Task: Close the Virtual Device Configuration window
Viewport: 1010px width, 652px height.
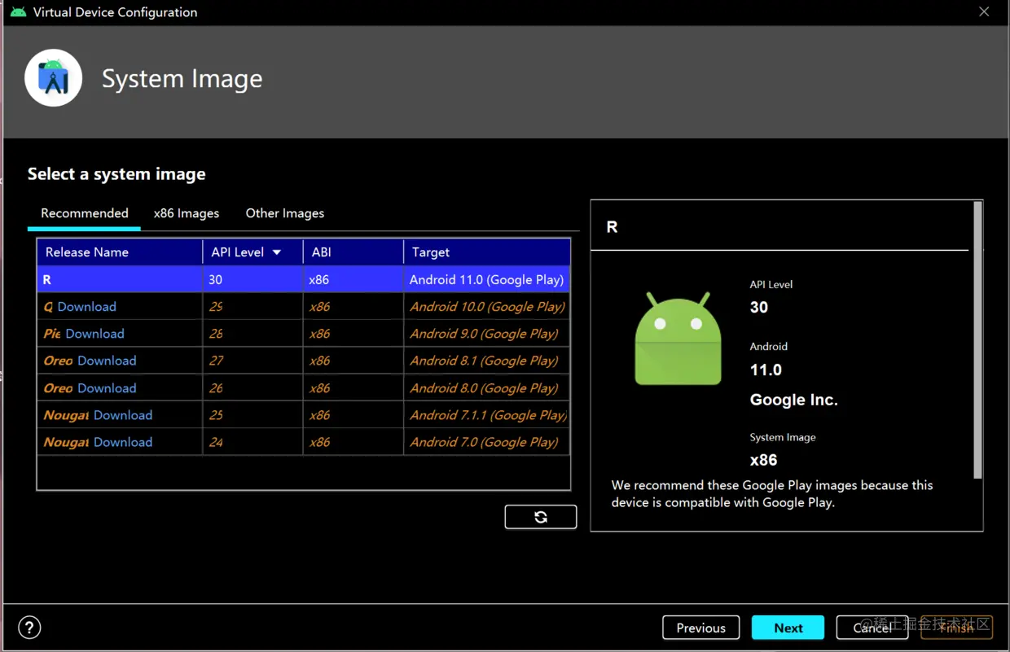Action: 984,12
